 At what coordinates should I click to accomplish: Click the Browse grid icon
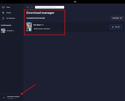[3, 13]
